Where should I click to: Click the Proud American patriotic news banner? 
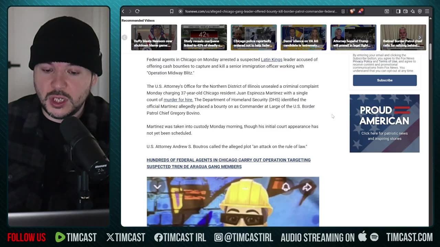[385, 123]
